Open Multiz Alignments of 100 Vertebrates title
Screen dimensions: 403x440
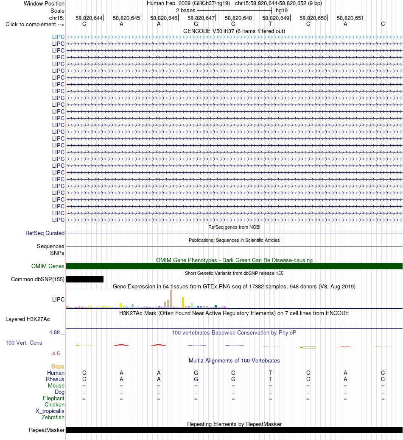(x=234, y=360)
